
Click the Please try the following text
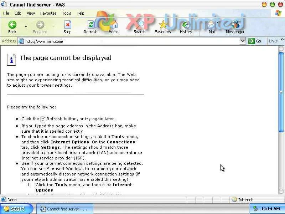pyautogui.click(x=32, y=107)
